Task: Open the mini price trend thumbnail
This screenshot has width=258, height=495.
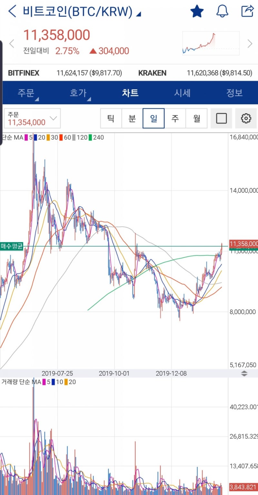Action: 211,43
